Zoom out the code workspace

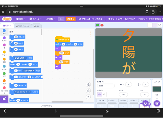tap(88, 91)
